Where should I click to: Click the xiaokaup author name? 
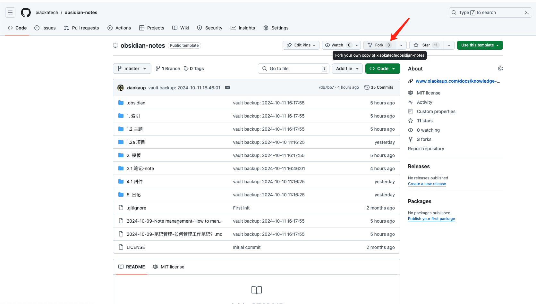pos(136,87)
